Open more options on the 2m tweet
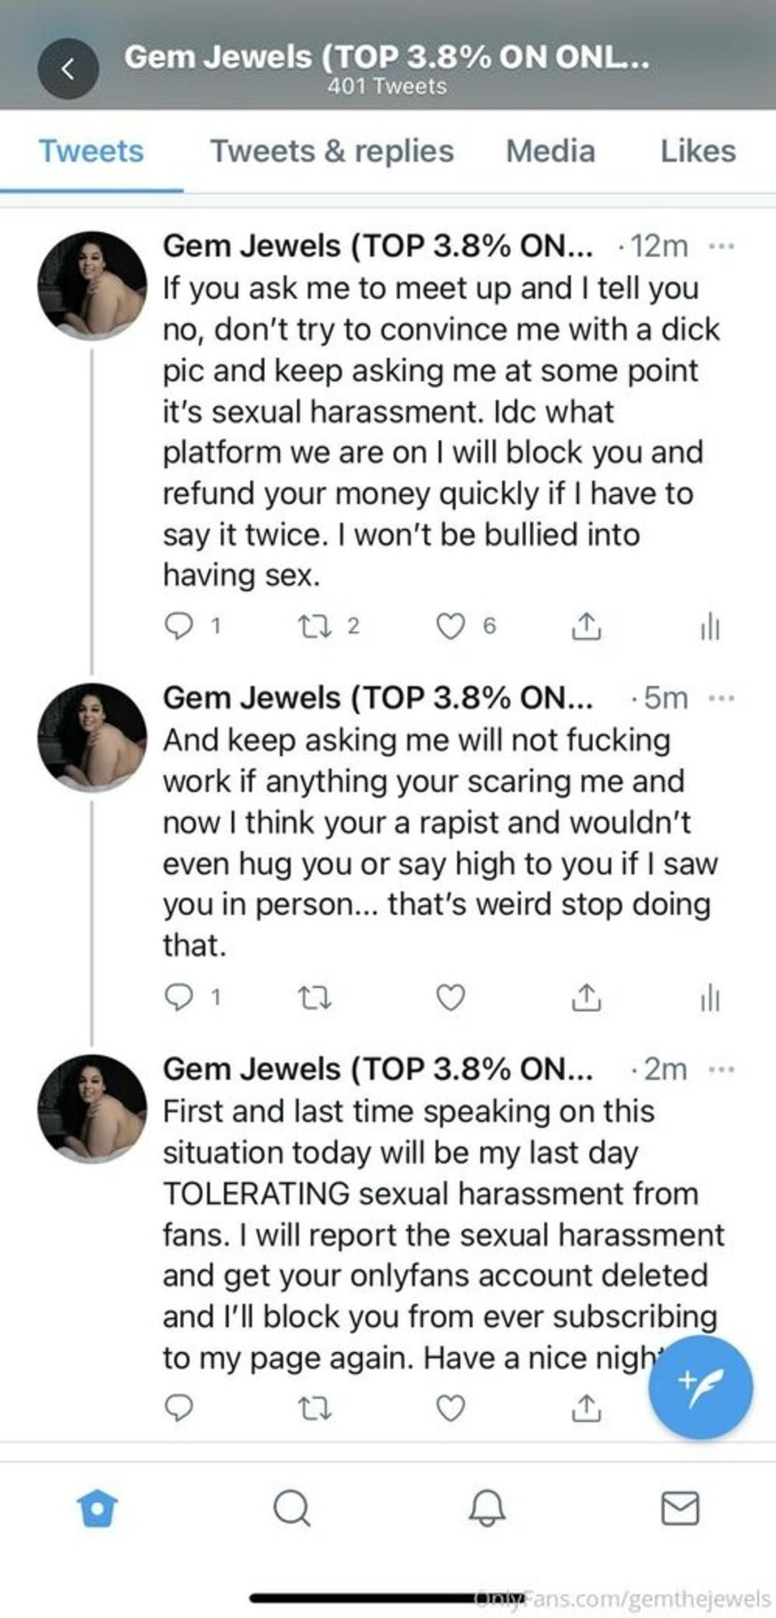Screen dimensions: 776x1618 (x=721, y=1070)
